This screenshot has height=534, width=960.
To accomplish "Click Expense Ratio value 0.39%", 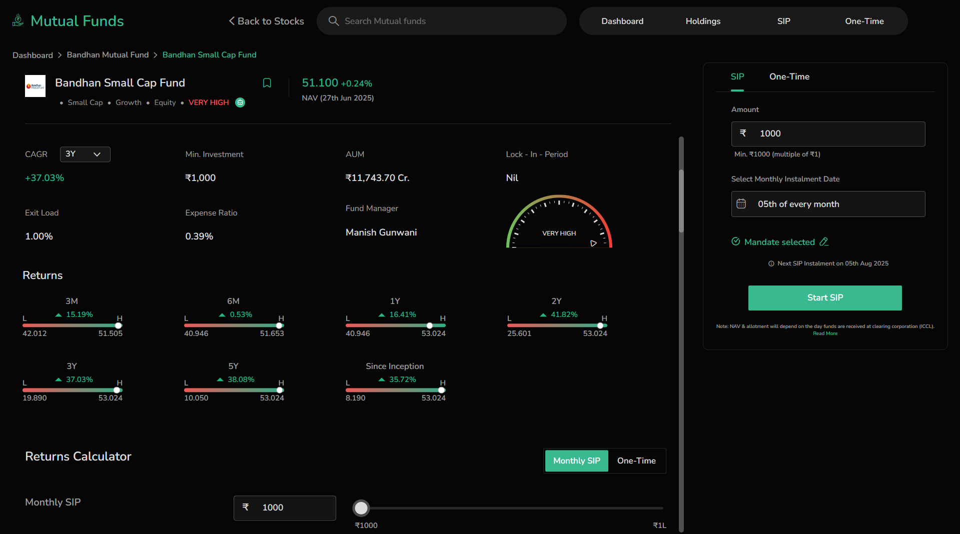I will pos(199,236).
